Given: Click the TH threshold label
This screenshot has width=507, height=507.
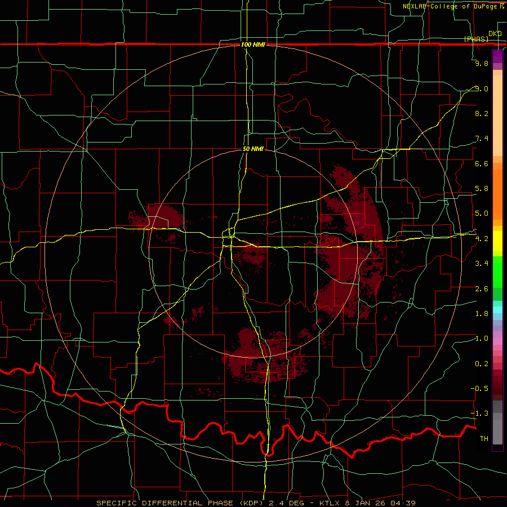Looking at the screenshot, I should pyautogui.click(x=484, y=439).
